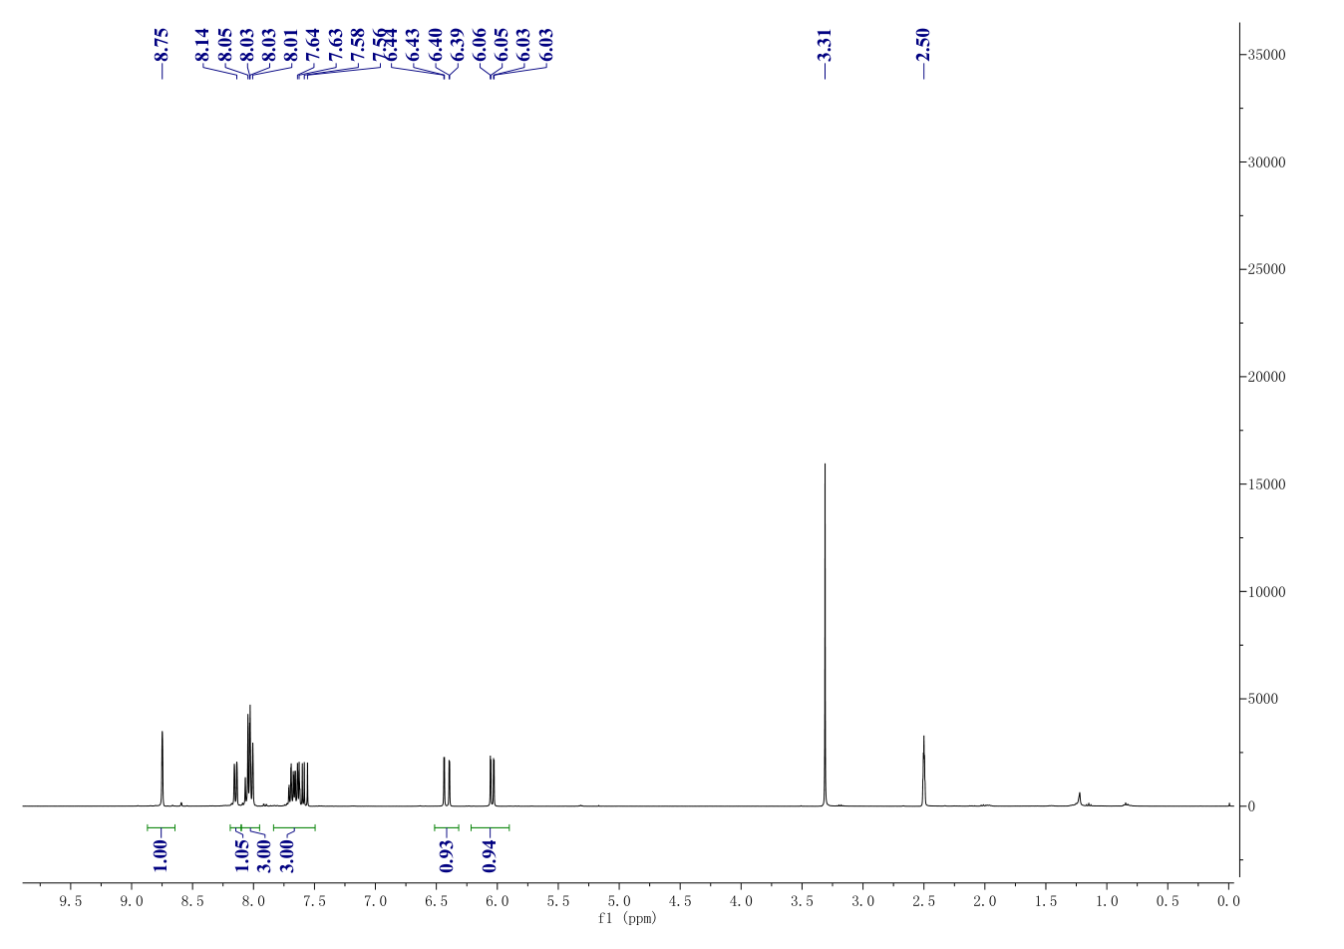
Task: Click the 7.63 peak label
Action: click(x=335, y=45)
